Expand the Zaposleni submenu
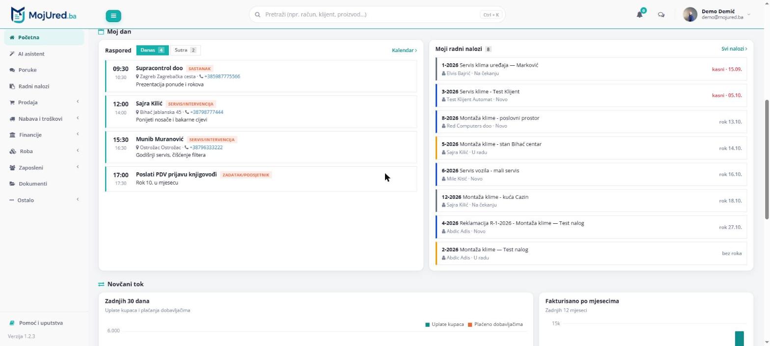 (44, 168)
